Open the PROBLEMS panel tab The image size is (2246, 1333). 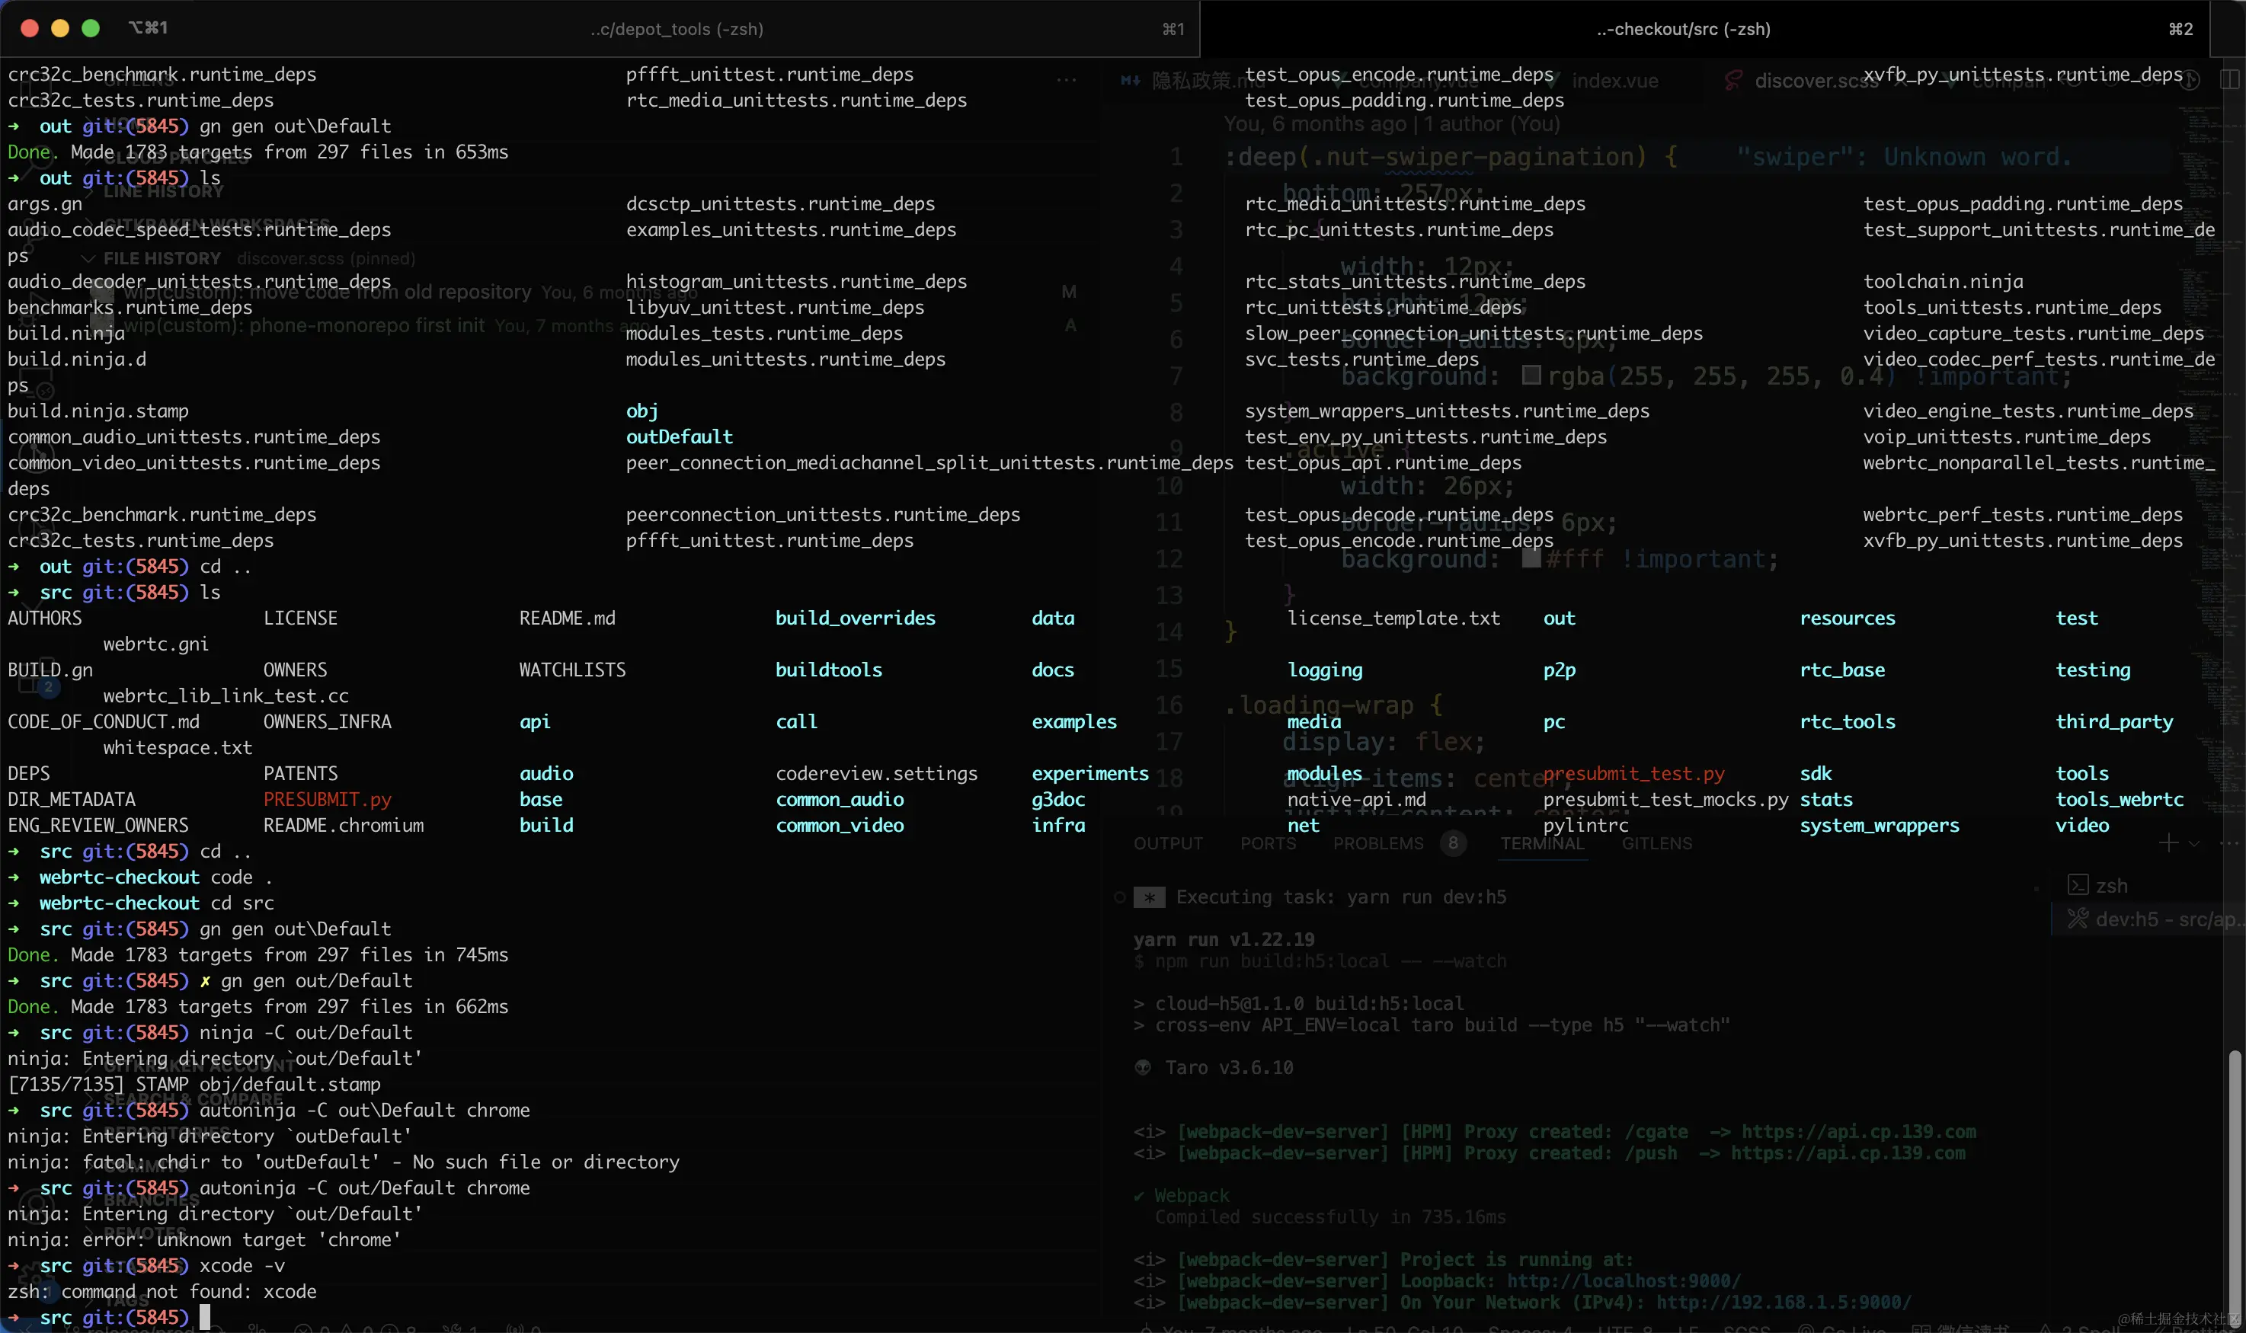(1378, 842)
